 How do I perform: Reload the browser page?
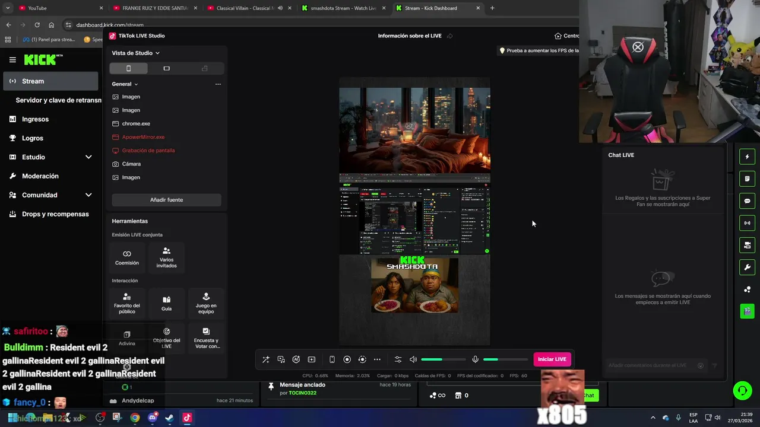37,25
